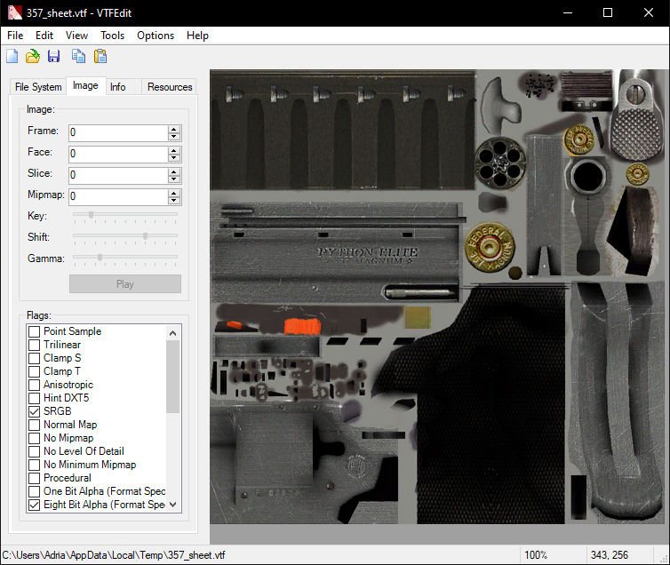Click the VTFEdit app icon in title bar
This screenshot has height=565, width=670.
click(x=14, y=12)
